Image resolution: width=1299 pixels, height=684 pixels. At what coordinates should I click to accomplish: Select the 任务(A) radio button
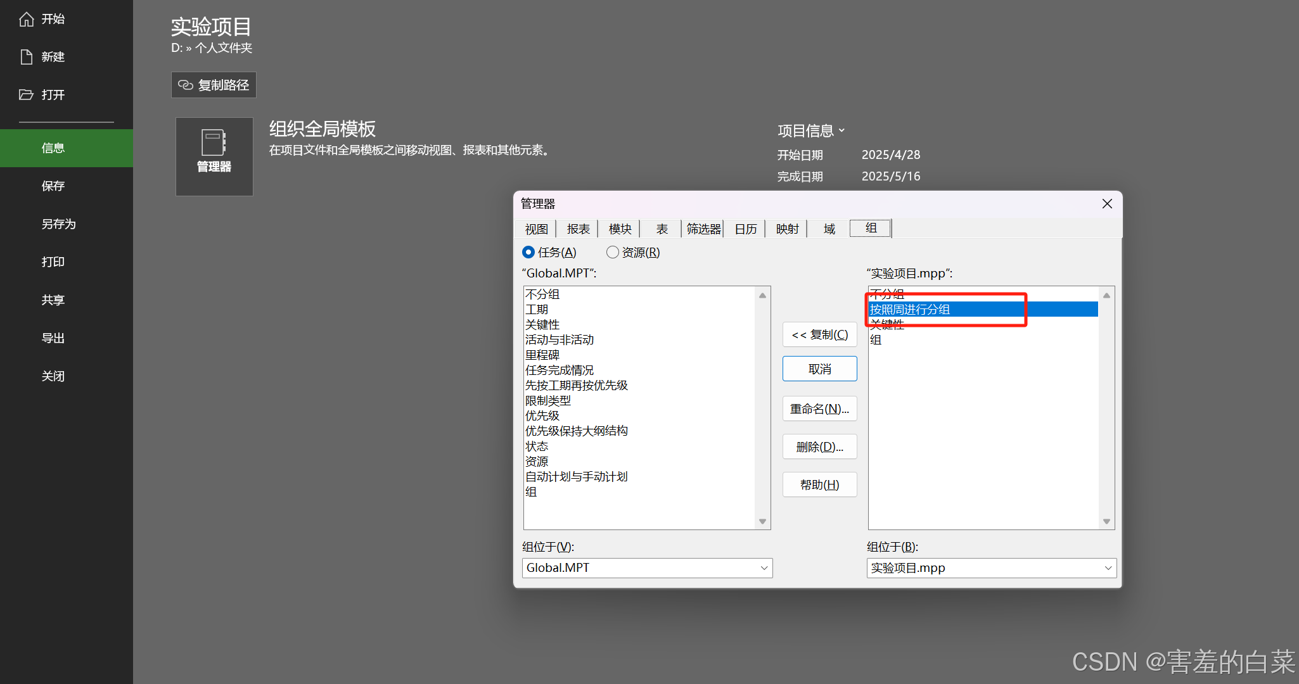coord(528,252)
